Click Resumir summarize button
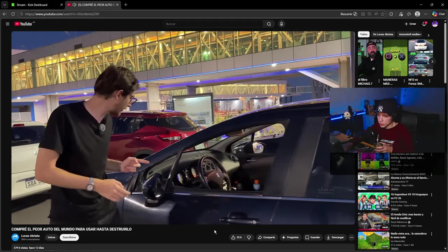 349,14
